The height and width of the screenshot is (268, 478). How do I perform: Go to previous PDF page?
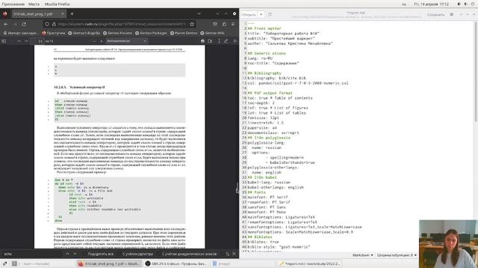(19, 41)
